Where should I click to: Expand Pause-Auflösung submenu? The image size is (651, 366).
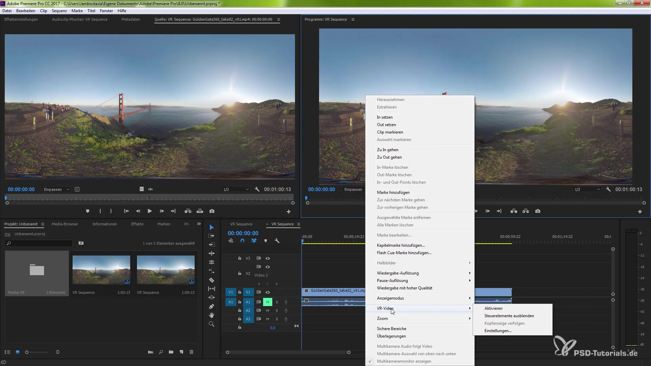coord(420,281)
